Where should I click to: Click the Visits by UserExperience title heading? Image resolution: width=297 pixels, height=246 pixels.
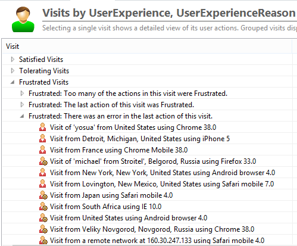tap(169, 13)
